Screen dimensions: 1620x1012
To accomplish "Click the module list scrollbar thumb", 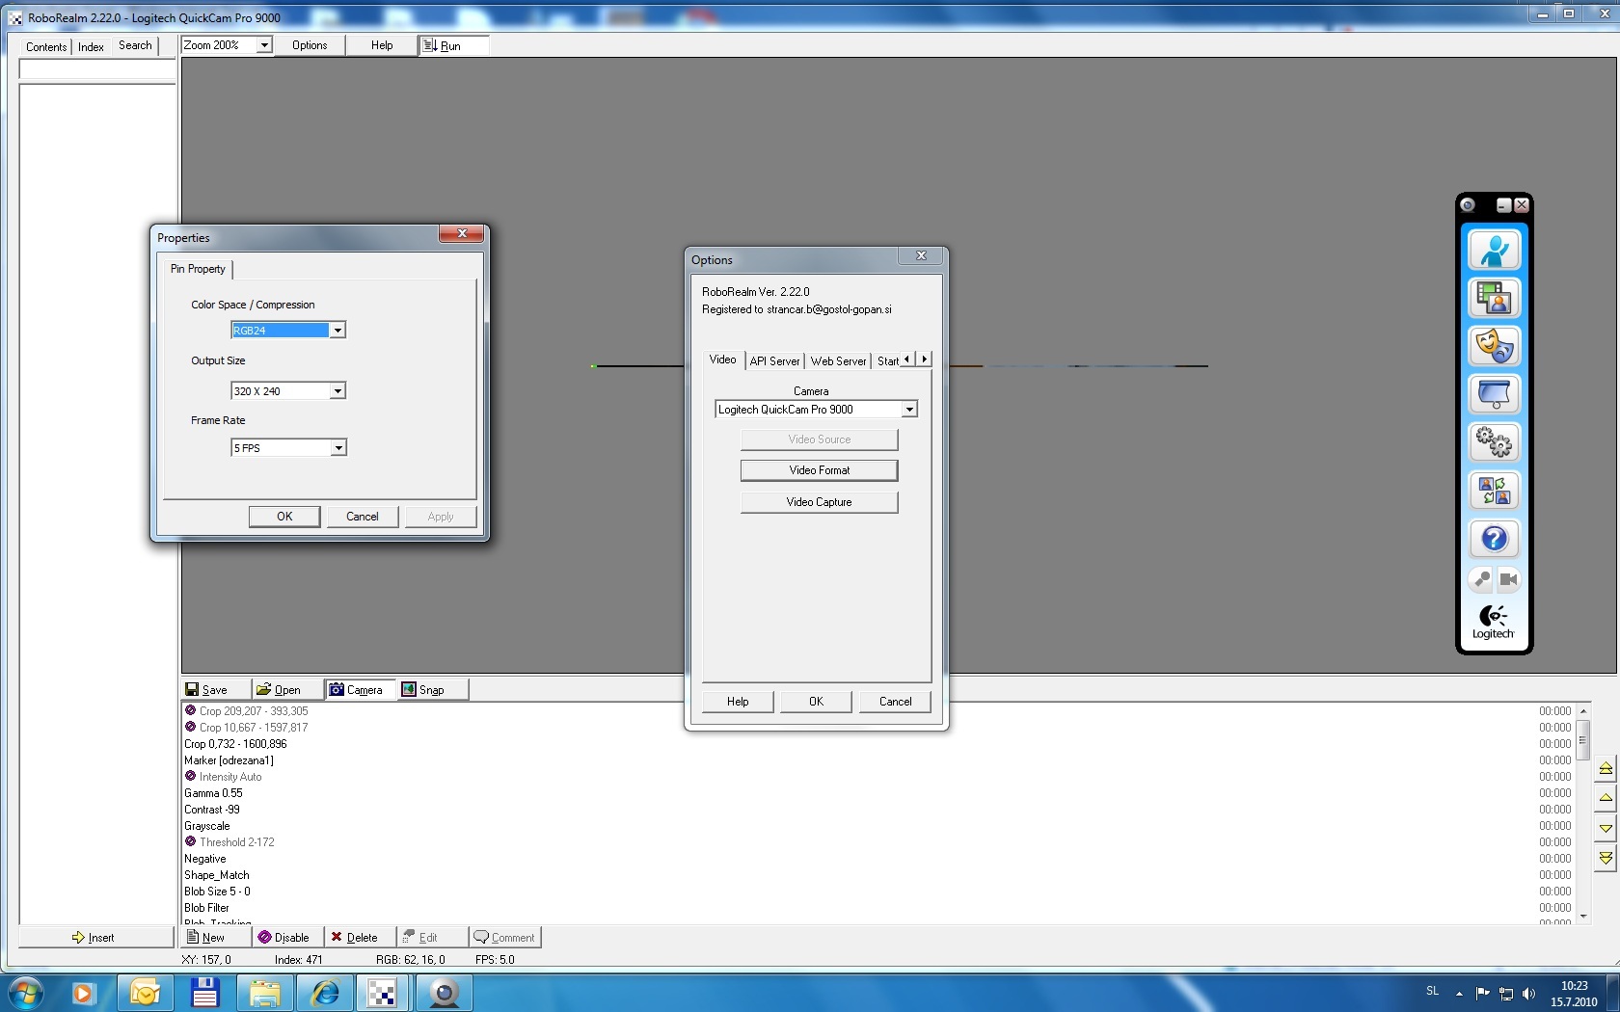I will 1582,740.
